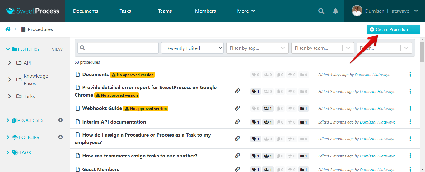
Task: Click tag count badge on Interim API documentation row
Action: coord(256,122)
